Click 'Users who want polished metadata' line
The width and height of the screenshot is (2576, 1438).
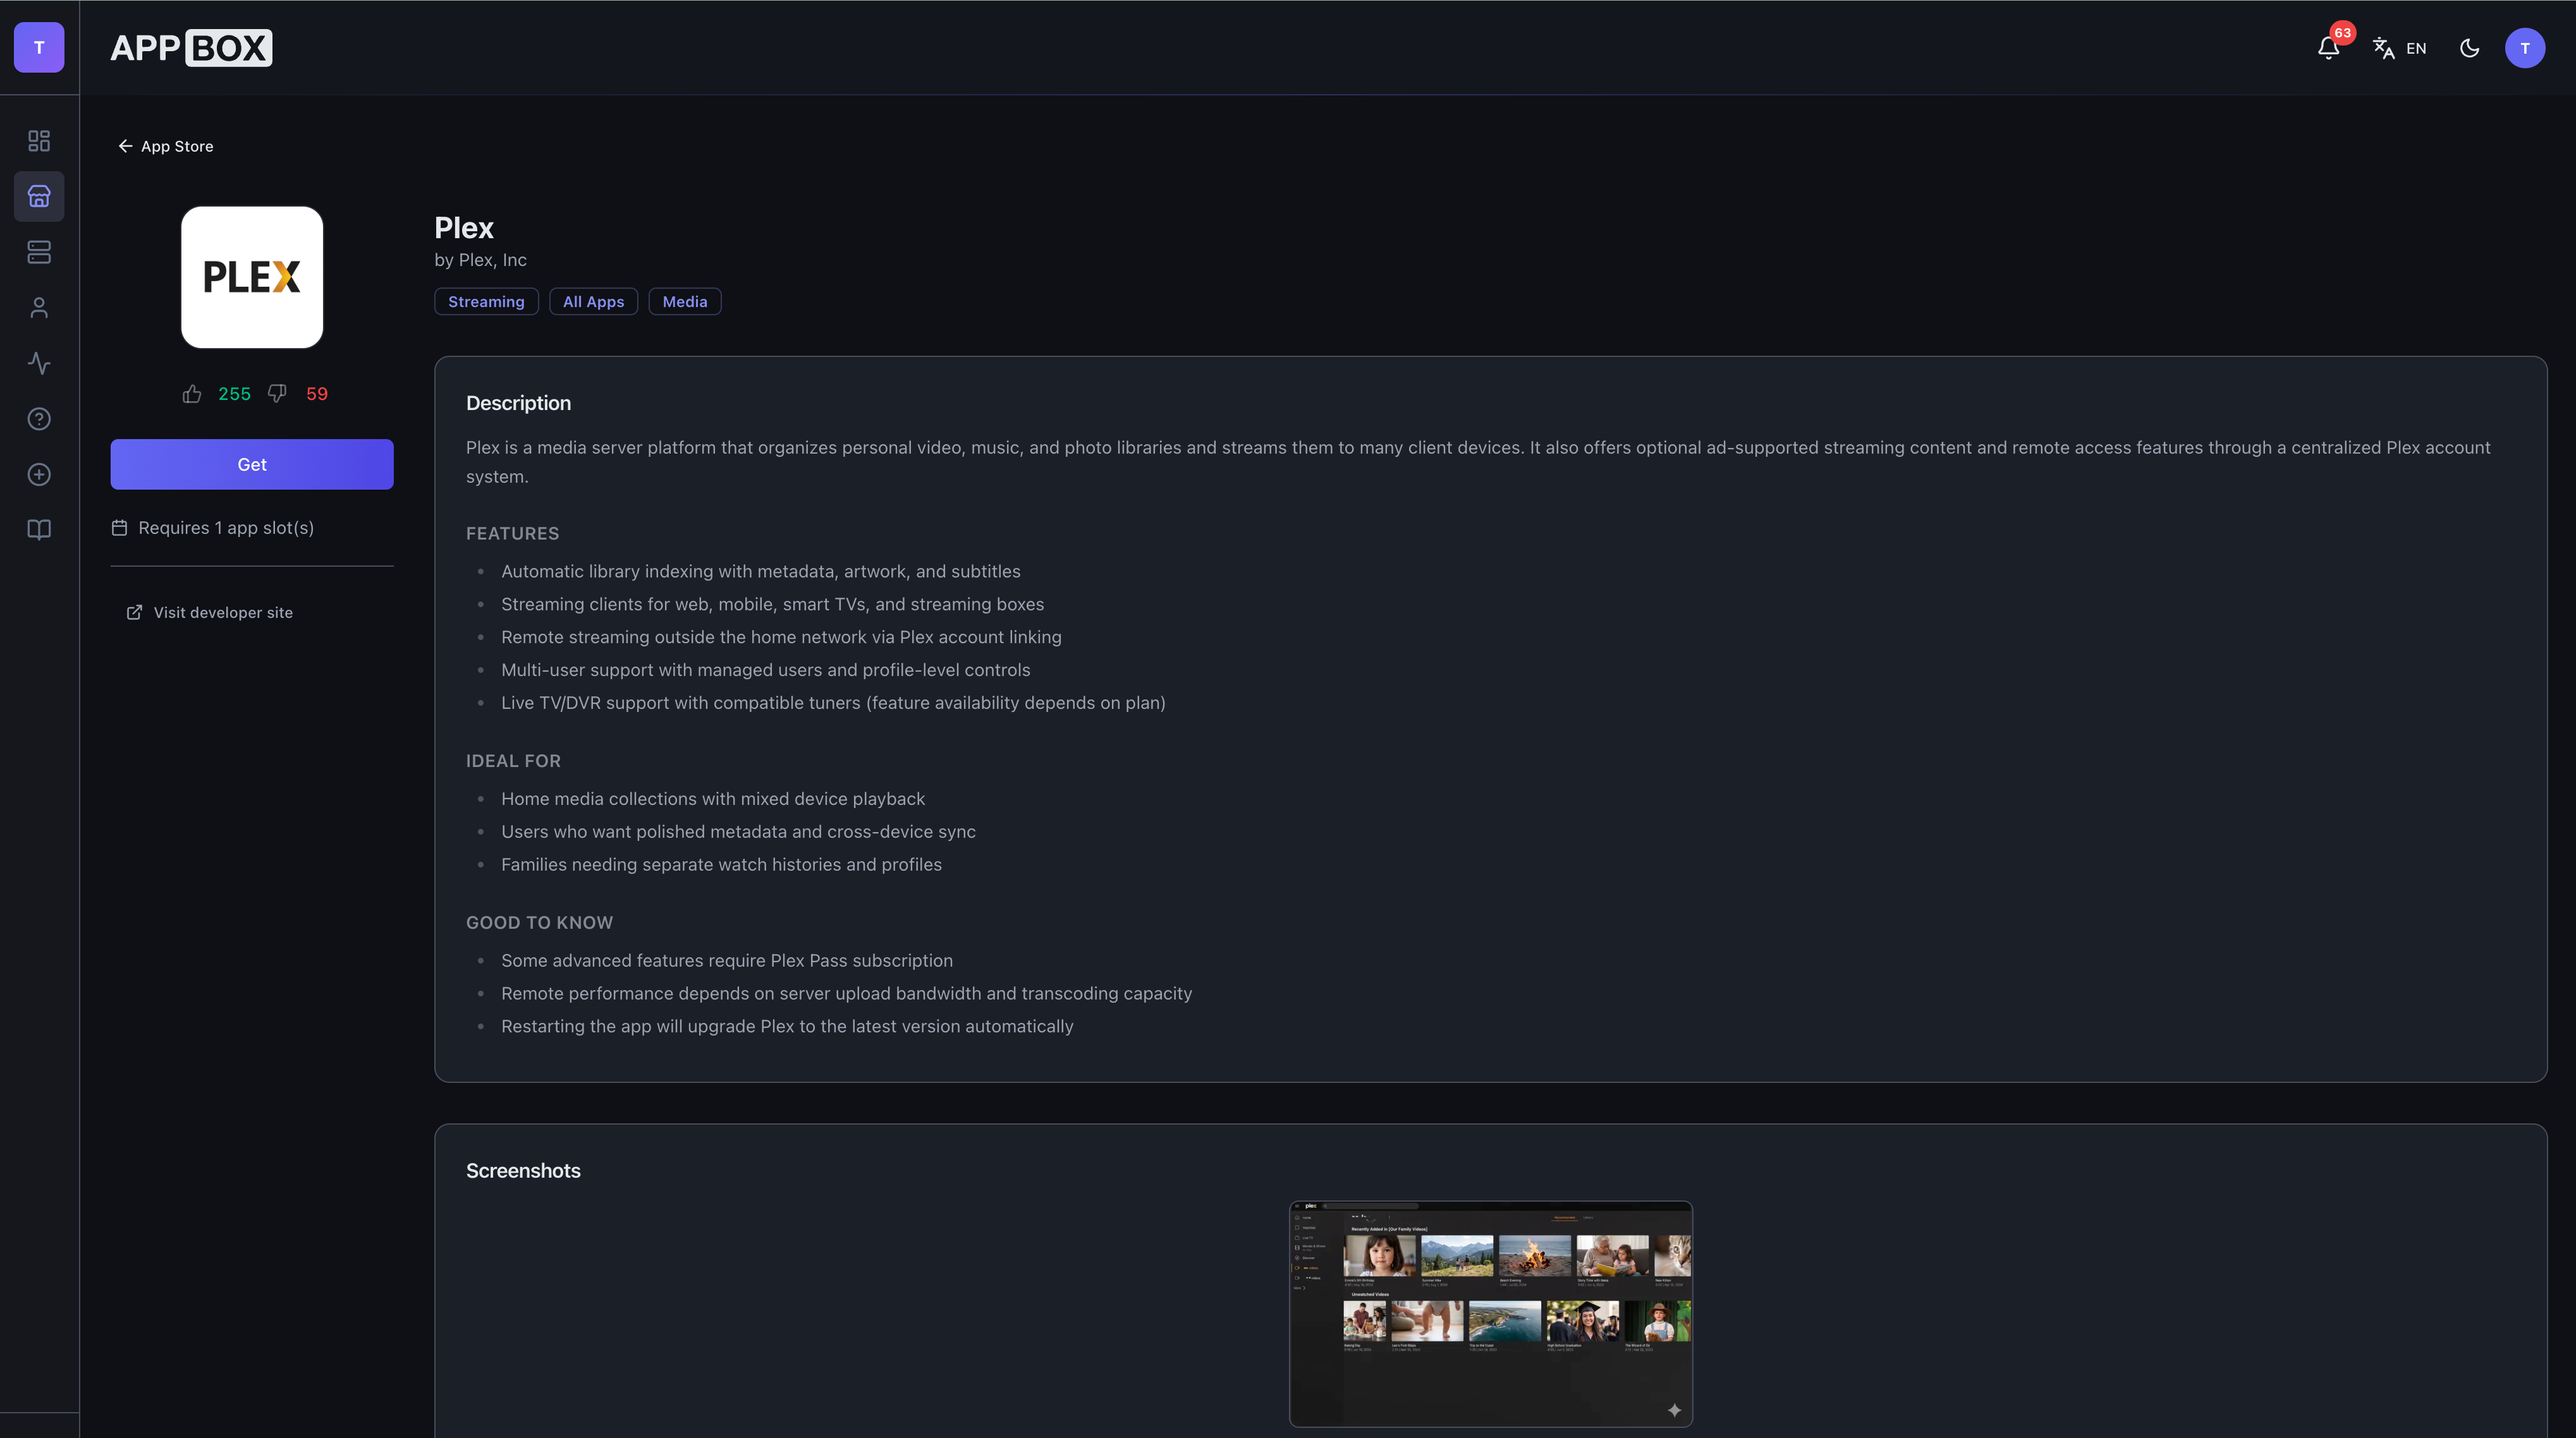[739, 833]
